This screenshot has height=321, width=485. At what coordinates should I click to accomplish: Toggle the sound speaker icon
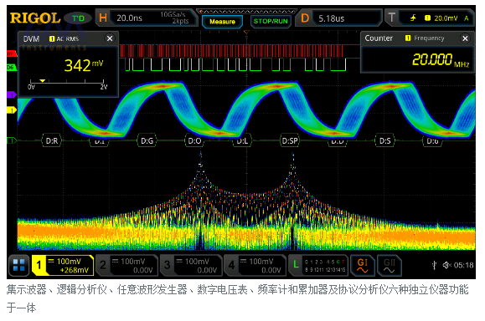point(446,265)
